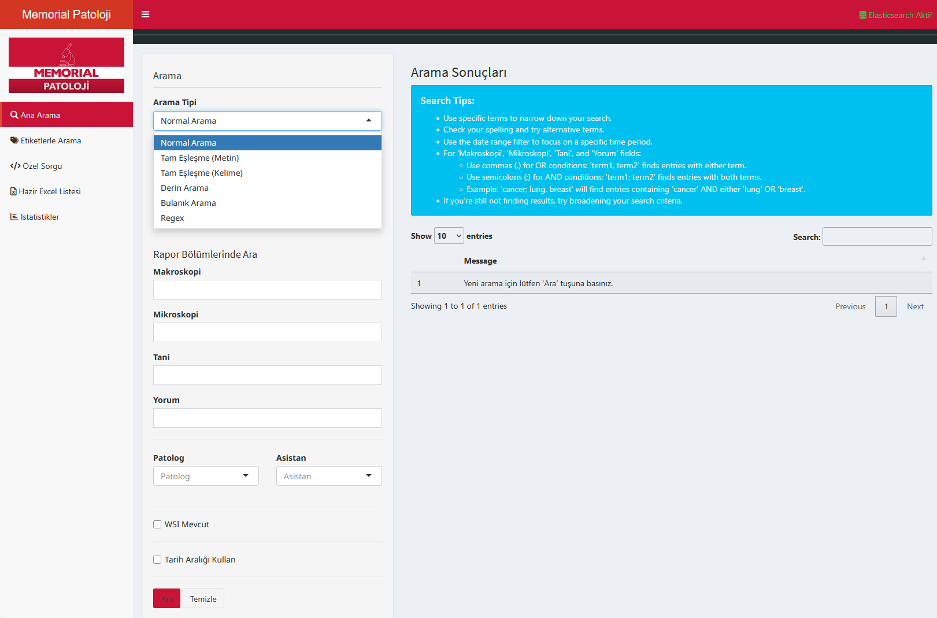Viewport: 937px width, 618px height.
Task: Click the Memorial Patoloji microscope logo
Action: (66, 65)
